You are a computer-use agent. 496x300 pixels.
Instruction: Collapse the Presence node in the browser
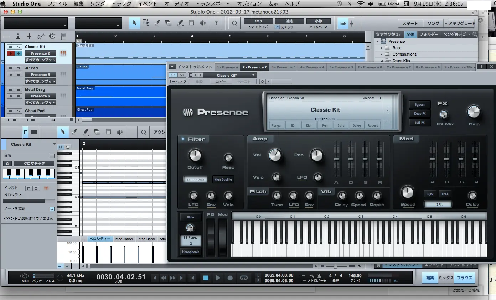coord(377,41)
